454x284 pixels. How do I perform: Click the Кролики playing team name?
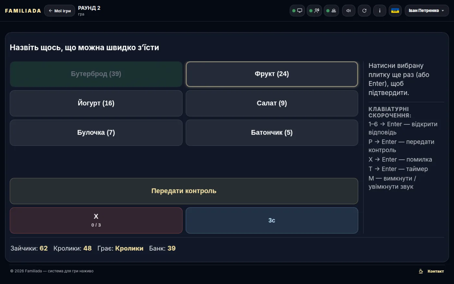point(129,248)
